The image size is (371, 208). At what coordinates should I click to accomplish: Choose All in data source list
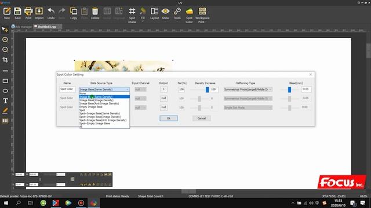pyautogui.click(x=104, y=127)
